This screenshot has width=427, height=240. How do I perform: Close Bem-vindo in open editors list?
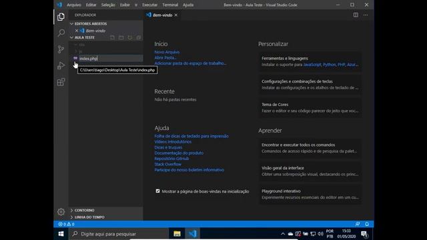tap(77, 31)
